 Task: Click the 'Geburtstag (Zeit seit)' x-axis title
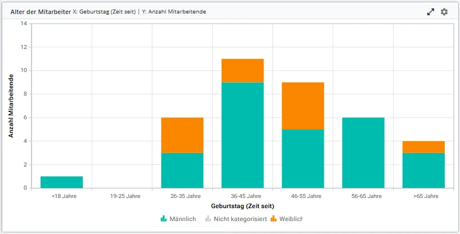click(243, 206)
